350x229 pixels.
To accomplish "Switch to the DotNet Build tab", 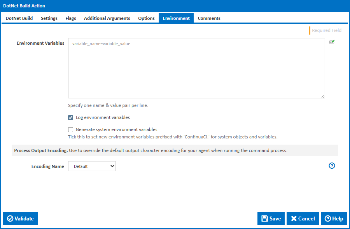I will tap(19, 18).
